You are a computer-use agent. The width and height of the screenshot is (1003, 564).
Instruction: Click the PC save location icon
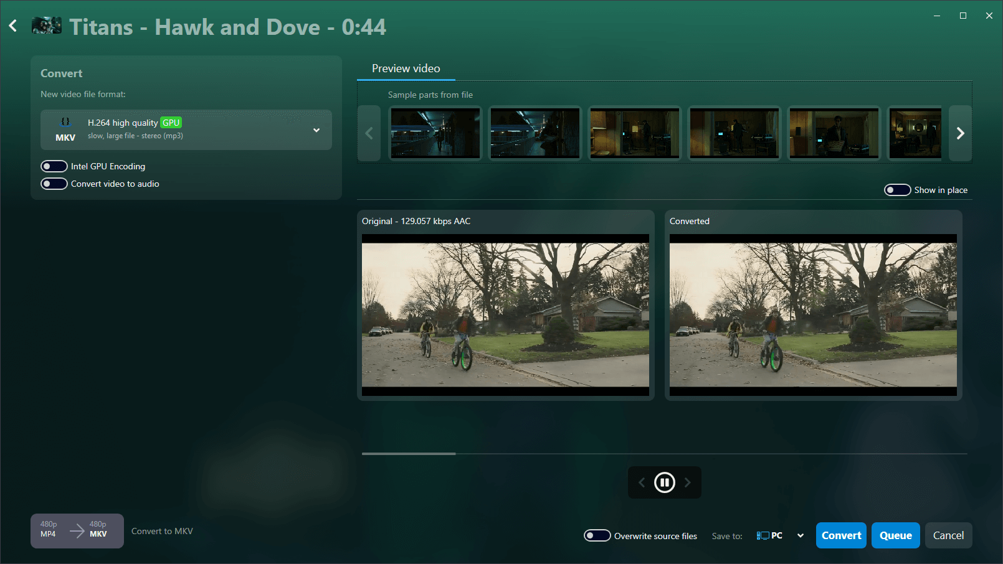(763, 535)
